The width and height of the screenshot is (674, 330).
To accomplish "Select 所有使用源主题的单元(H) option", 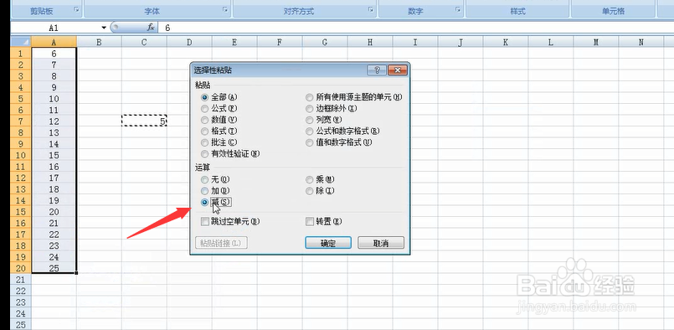I will click(x=354, y=97).
